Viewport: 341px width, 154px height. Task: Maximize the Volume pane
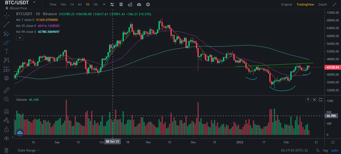click(x=321, y=100)
